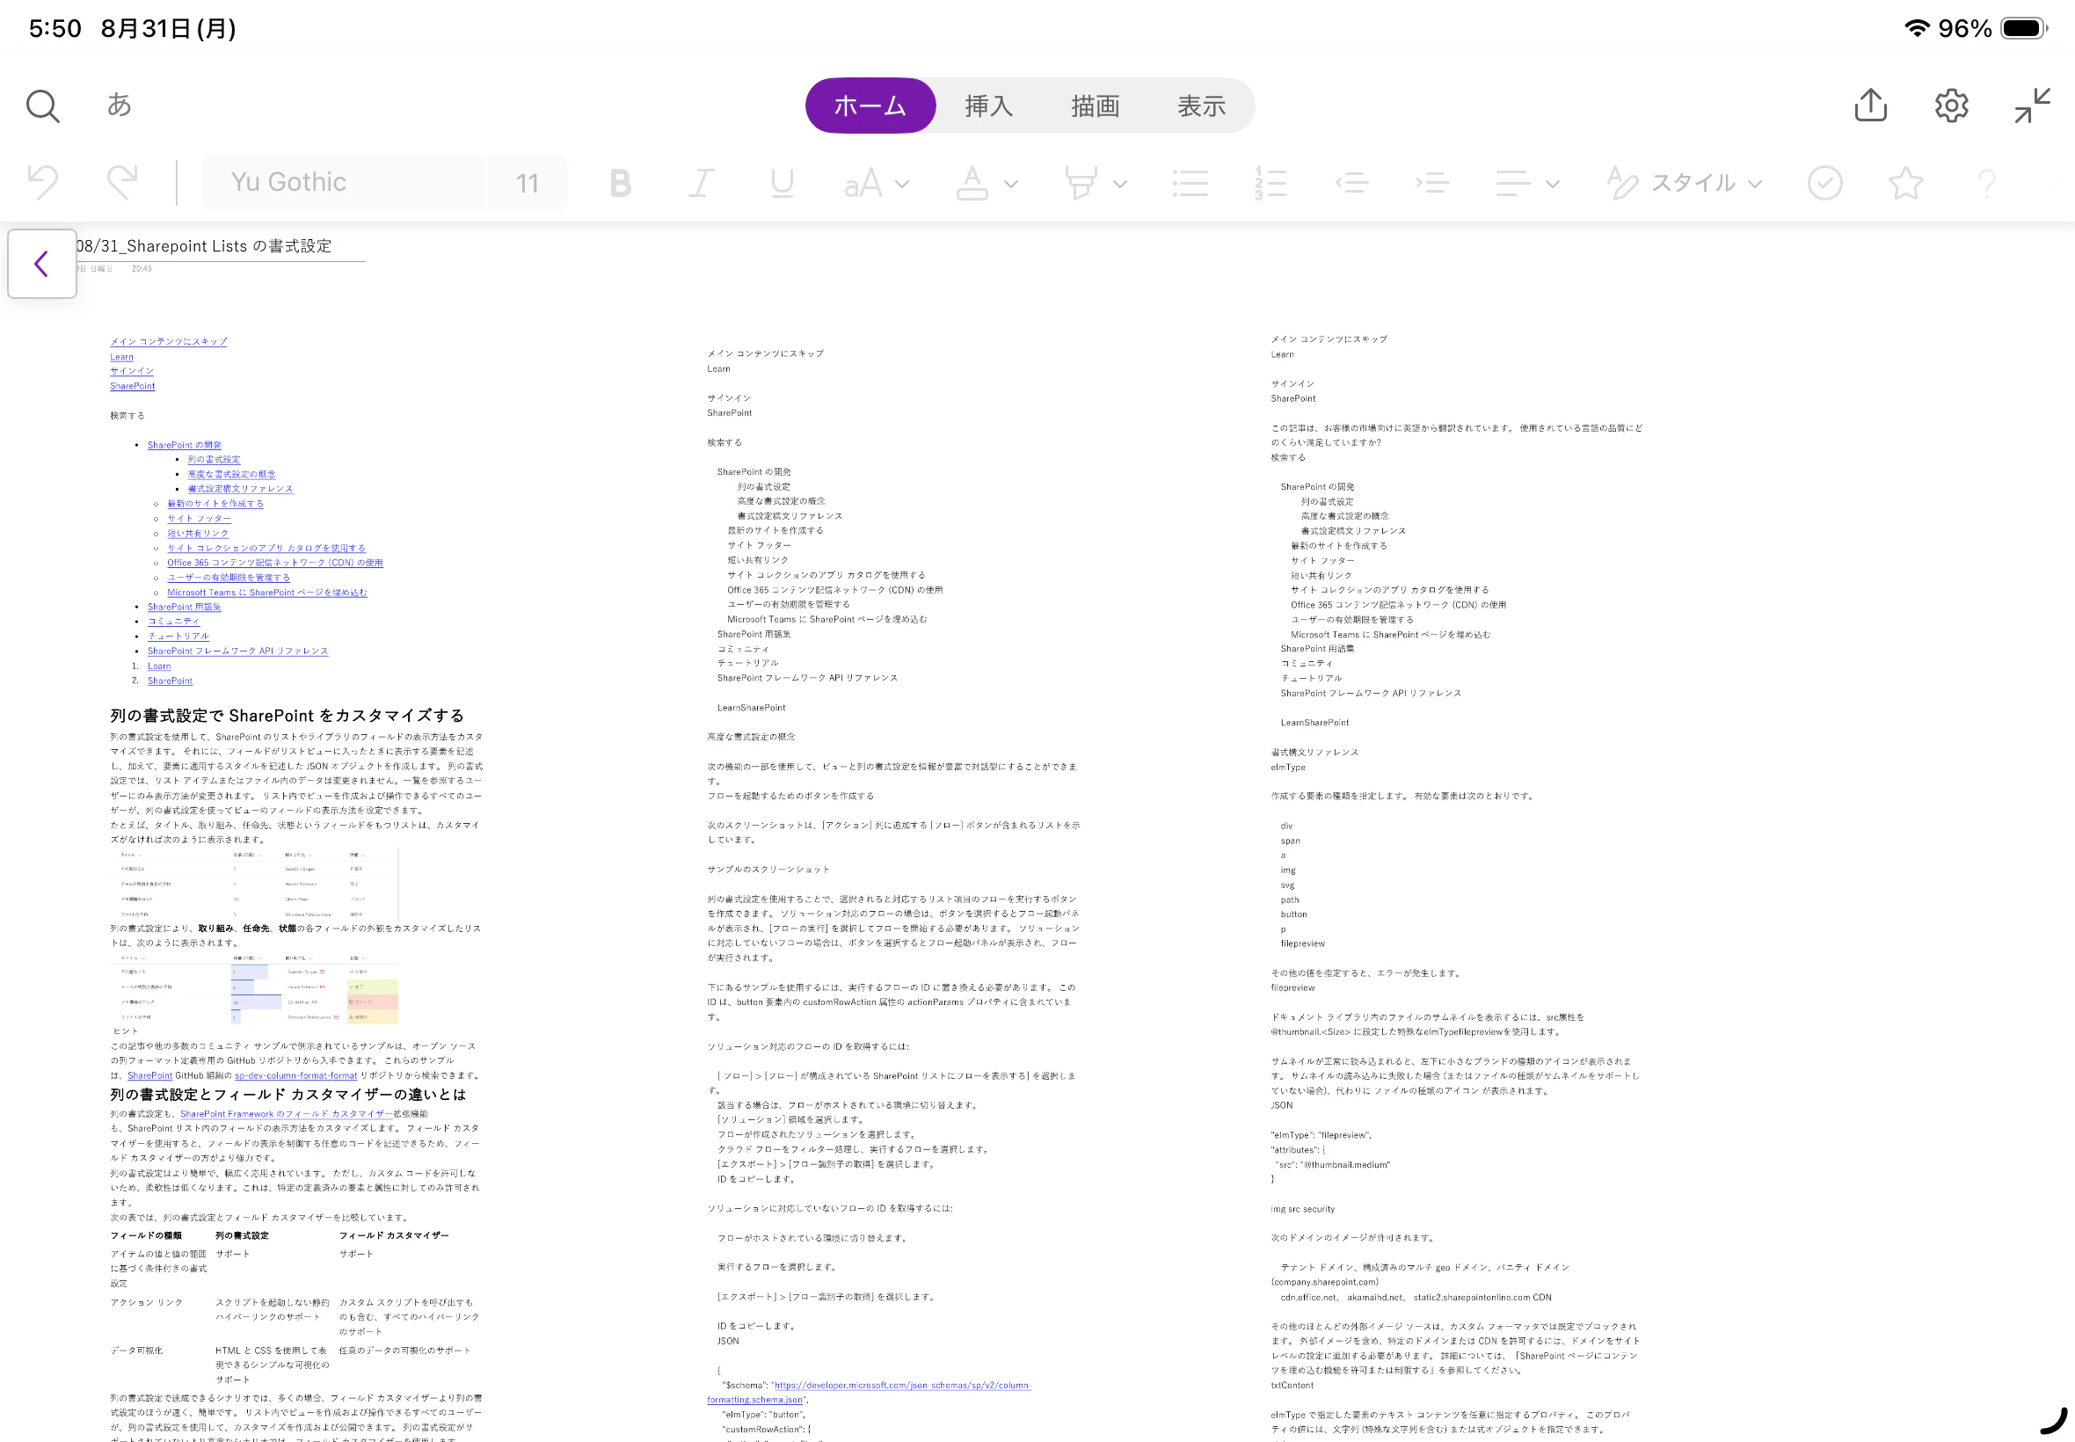This screenshot has width=2075, height=1442.
Task: Open the SharePoint の開発 link
Action: click(x=185, y=446)
